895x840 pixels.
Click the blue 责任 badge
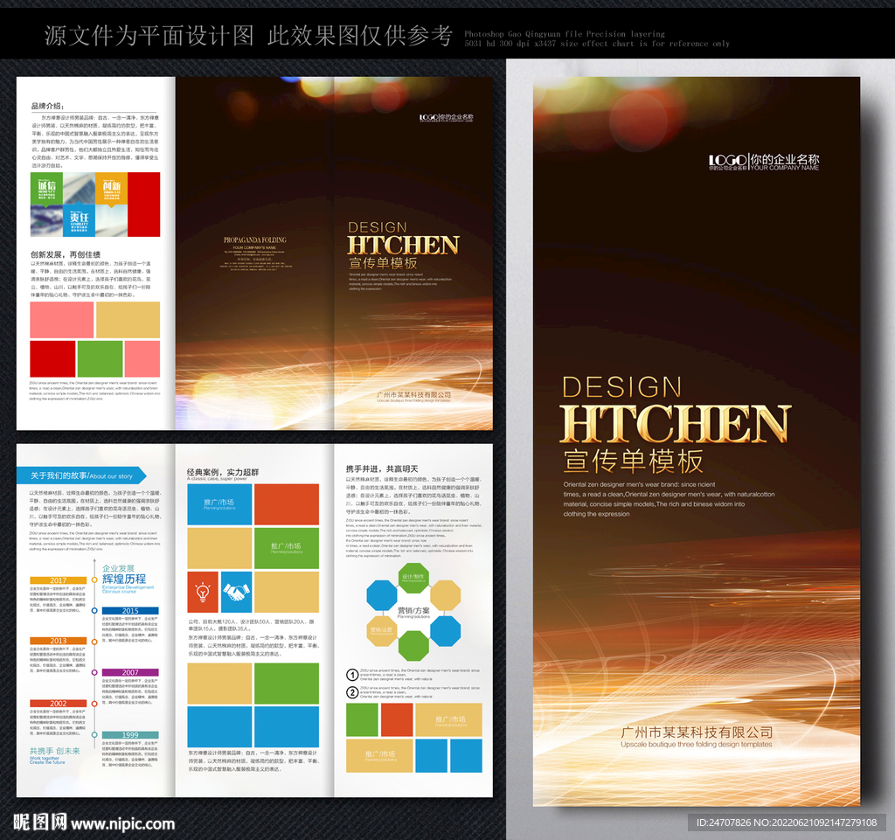(79, 220)
